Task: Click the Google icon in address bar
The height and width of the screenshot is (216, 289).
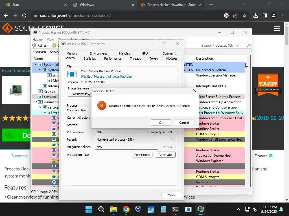Action: tap(226, 16)
